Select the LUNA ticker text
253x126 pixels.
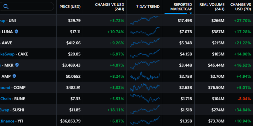coord(7,32)
